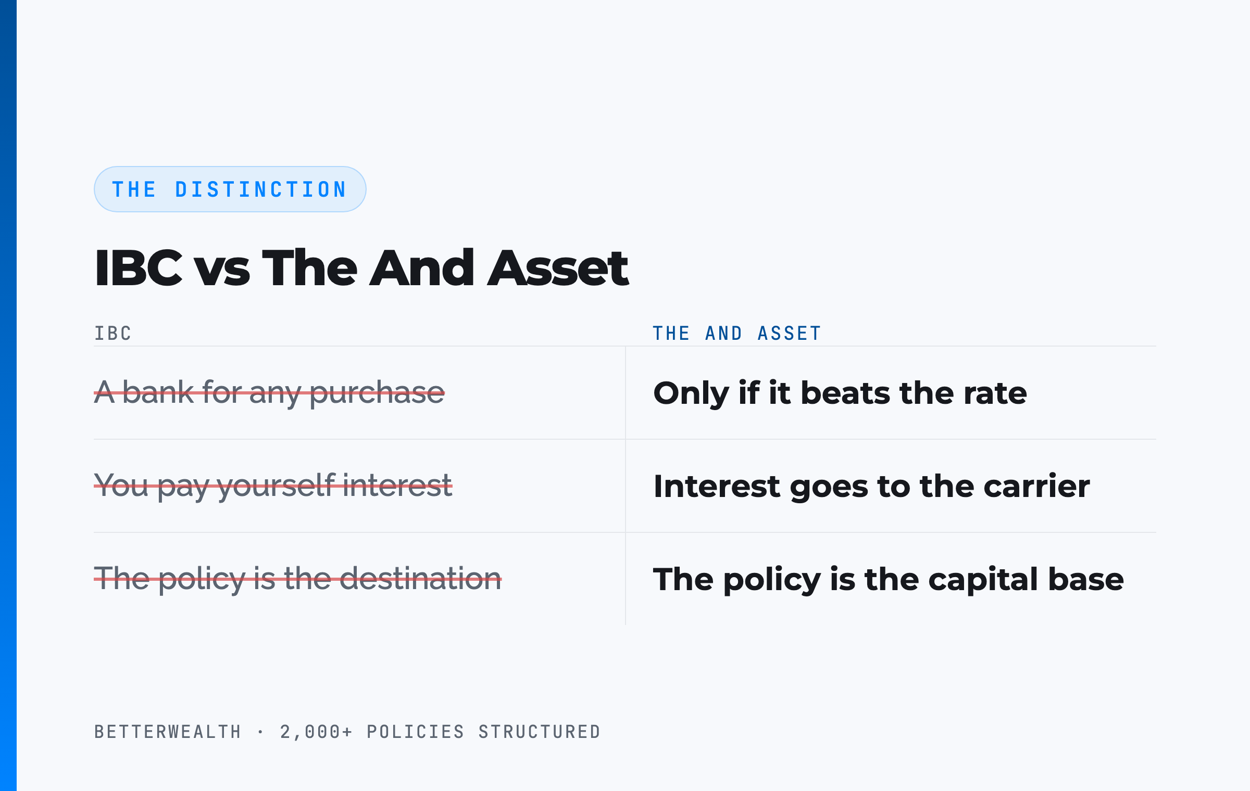Select Only if it beats the rate
1250x791 pixels.
tap(840, 393)
